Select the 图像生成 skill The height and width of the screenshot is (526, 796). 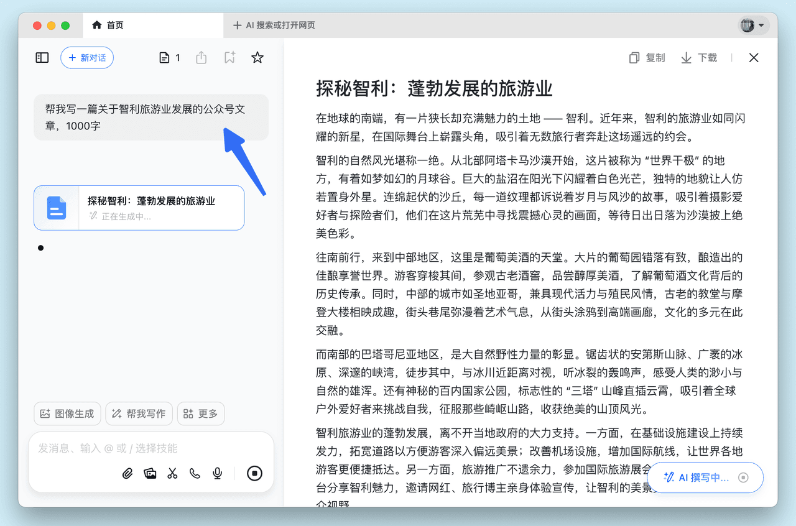click(67, 413)
